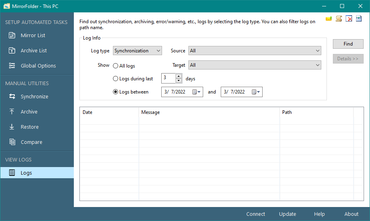This screenshot has height=221, width=370.
Task: Click the scroll-shaped log script icon
Action: click(339, 19)
